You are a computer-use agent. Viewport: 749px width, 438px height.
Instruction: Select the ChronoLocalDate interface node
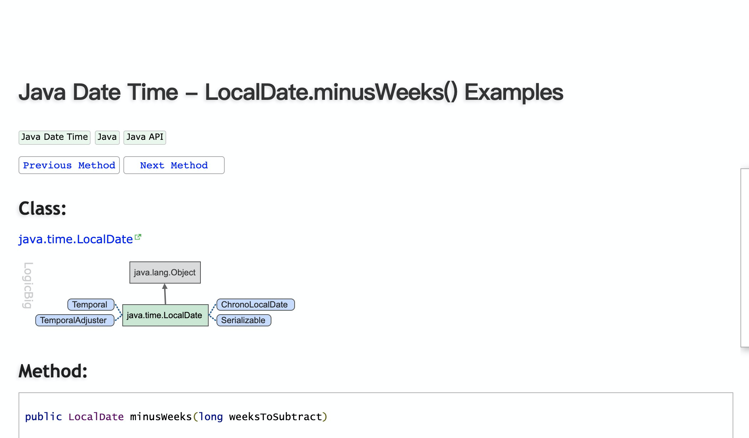[x=255, y=305]
